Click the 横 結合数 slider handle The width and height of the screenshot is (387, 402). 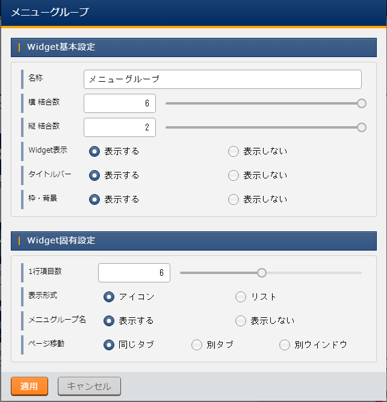(x=362, y=103)
